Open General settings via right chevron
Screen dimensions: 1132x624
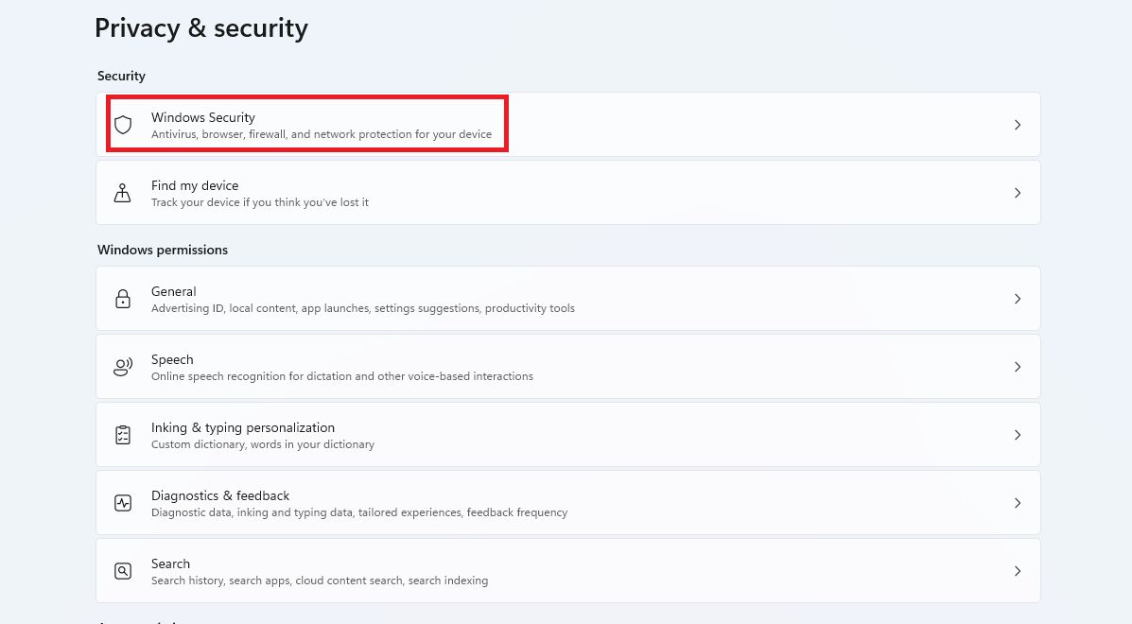click(x=1018, y=299)
